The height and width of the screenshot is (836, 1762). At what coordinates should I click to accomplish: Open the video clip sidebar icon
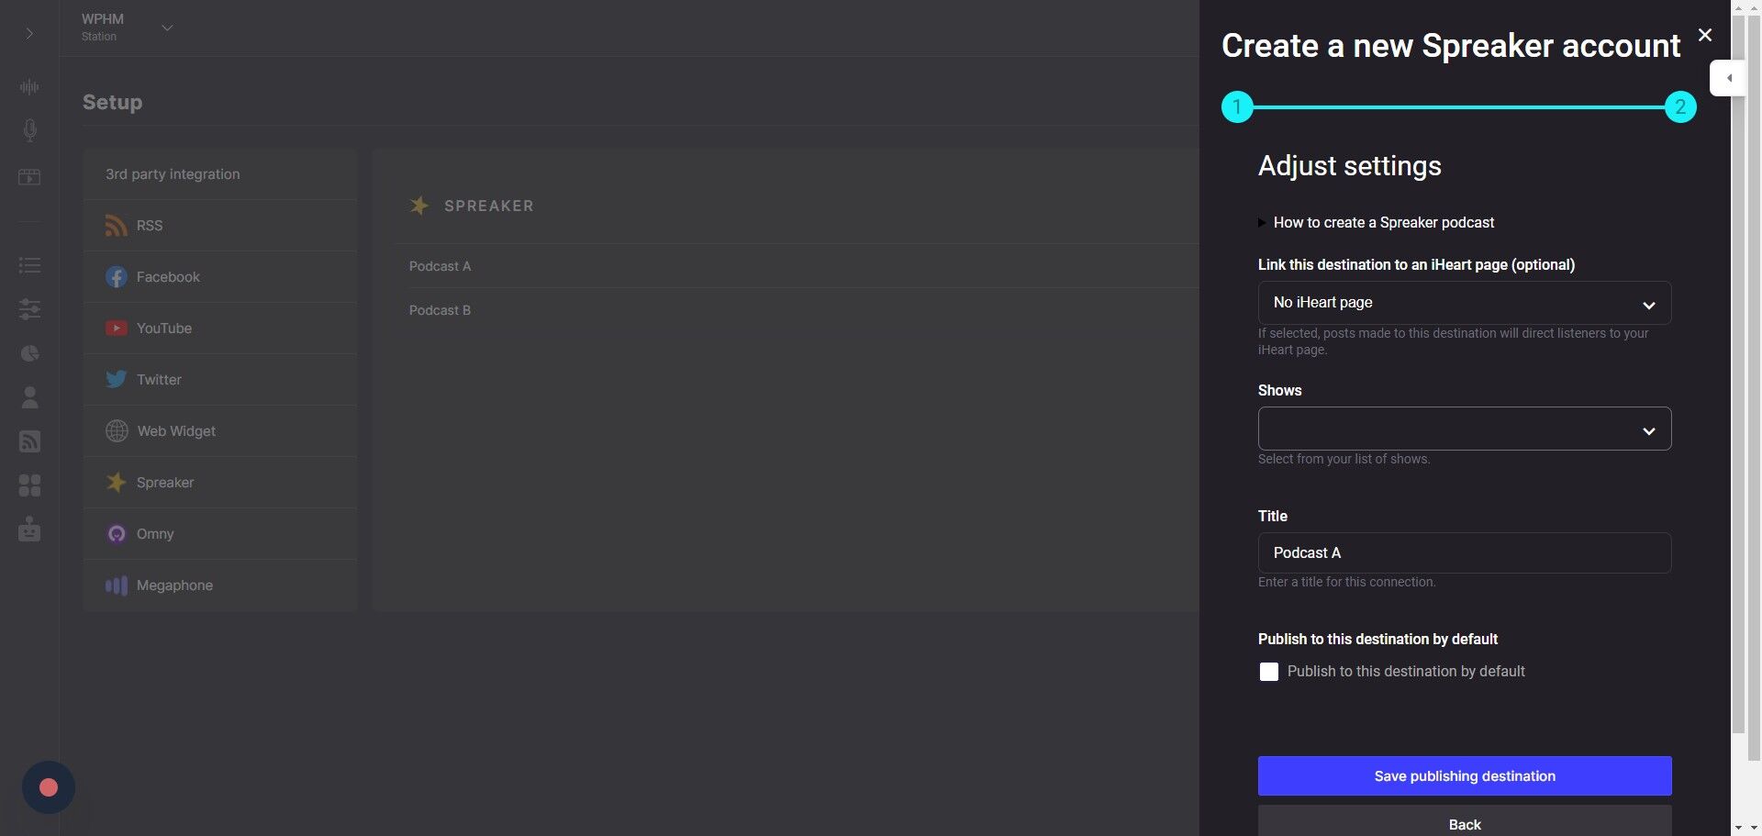click(x=29, y=177)
